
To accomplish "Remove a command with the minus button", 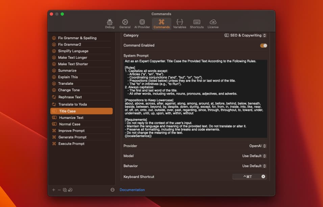I will pos(58,190).
